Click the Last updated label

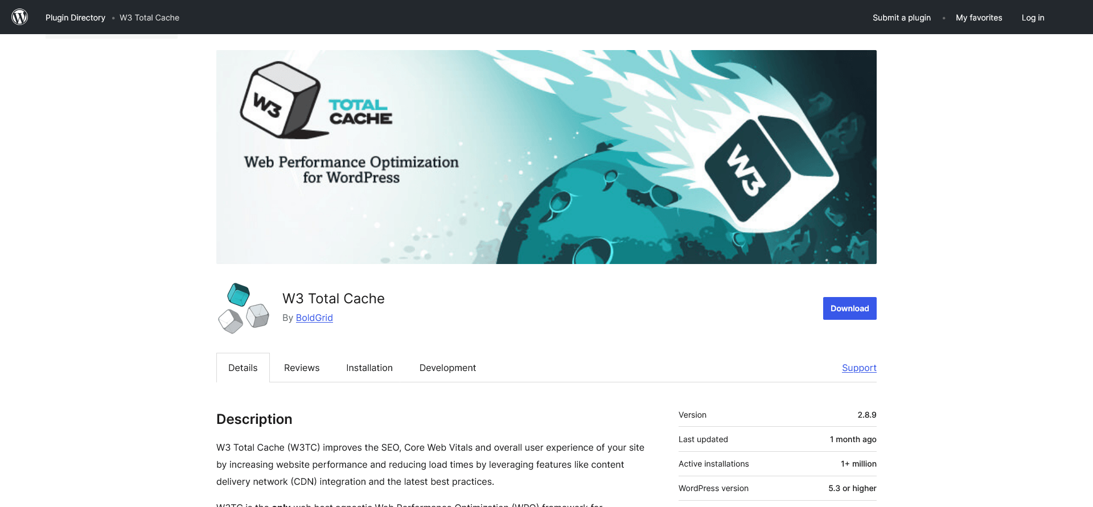pos(703,439)
